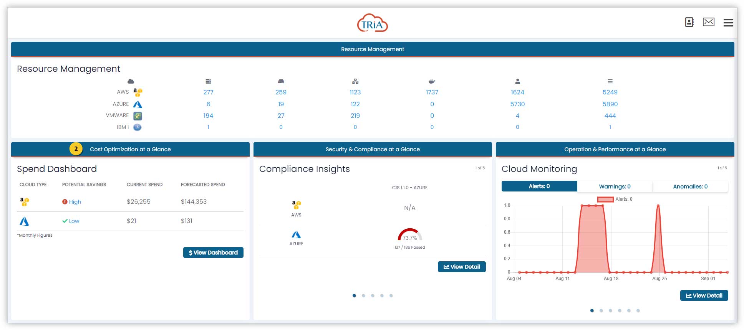Image resolution: width=744 pixels, height=330 pixels.
Task: Click the POTENTIAL SAVINGS column header
Action: 84,185
